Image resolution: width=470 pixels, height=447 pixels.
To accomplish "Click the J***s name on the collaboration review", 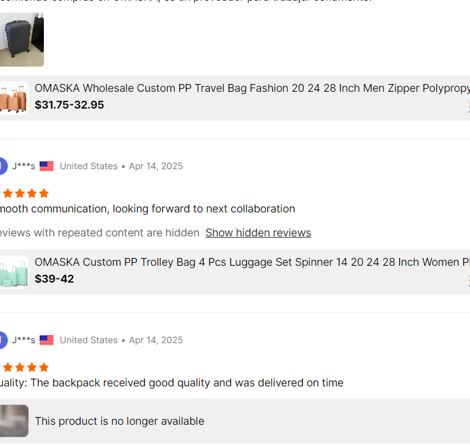I will tap(23, 166).
